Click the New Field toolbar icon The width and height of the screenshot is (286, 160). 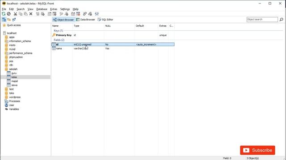coord(73,14)
